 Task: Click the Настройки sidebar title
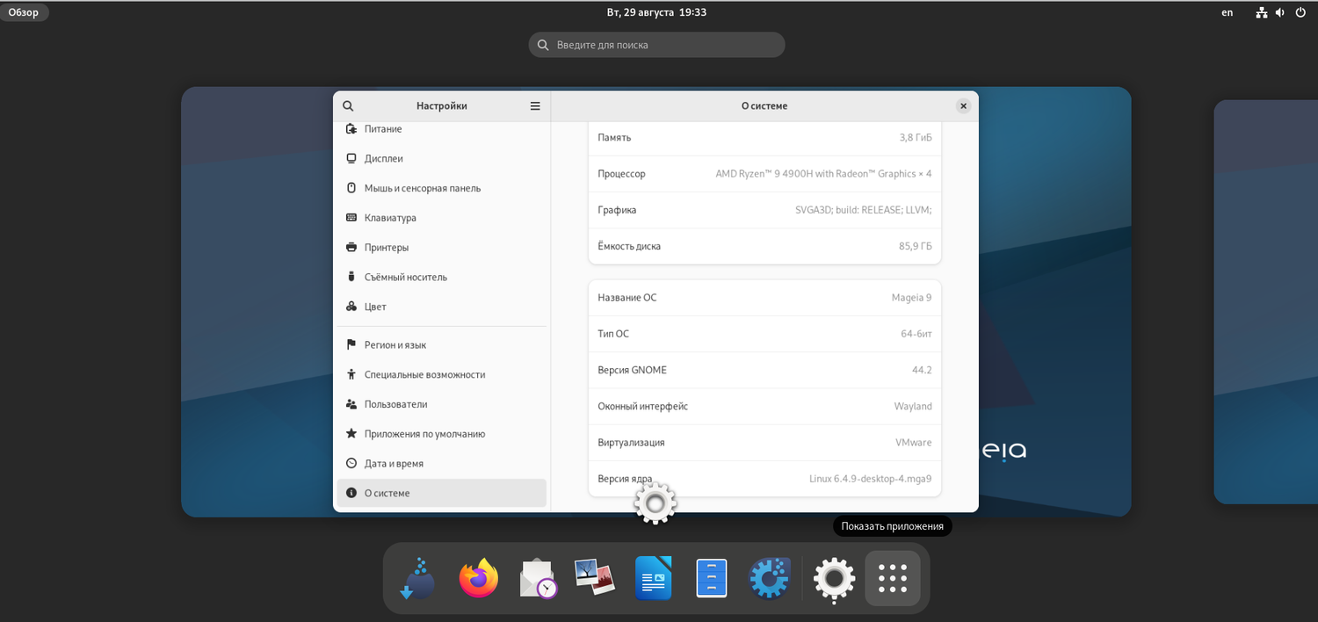[442, 105]
